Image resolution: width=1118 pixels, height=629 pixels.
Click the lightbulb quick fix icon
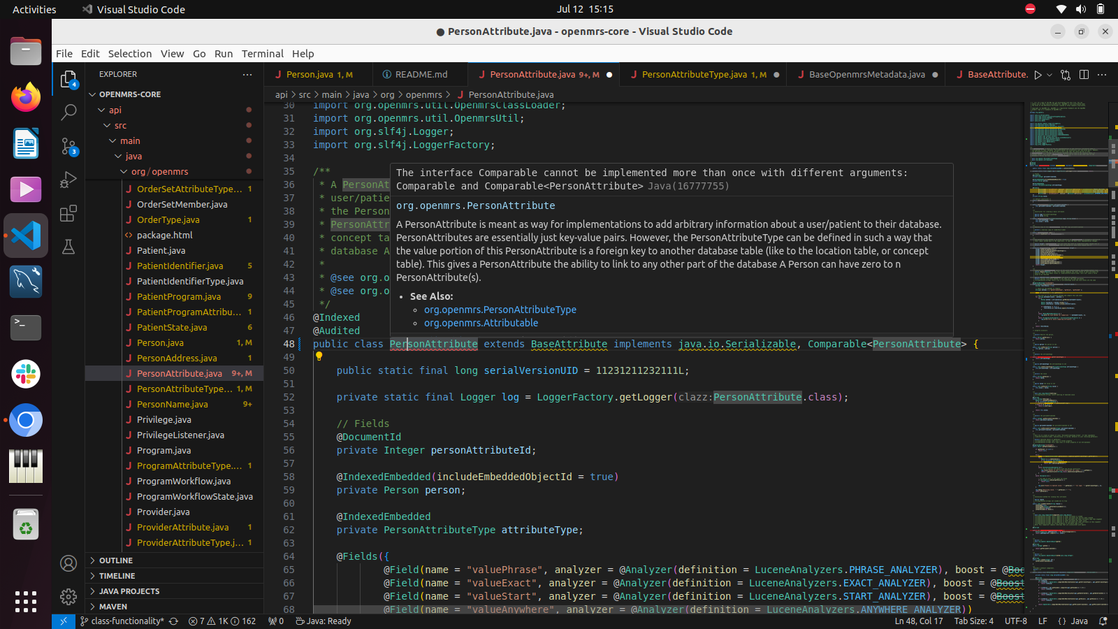click(x=319, y=356)
